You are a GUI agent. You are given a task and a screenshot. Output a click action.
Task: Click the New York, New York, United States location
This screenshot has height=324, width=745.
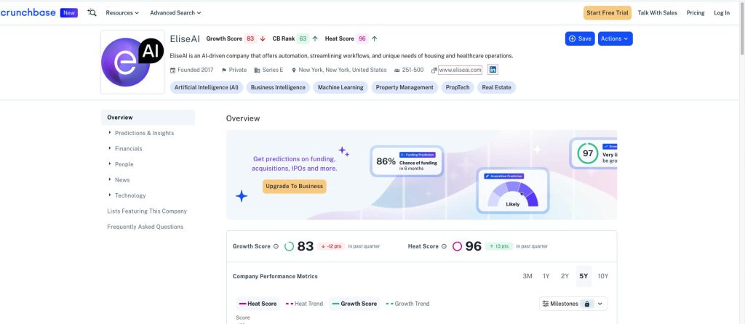click(342, 70)
